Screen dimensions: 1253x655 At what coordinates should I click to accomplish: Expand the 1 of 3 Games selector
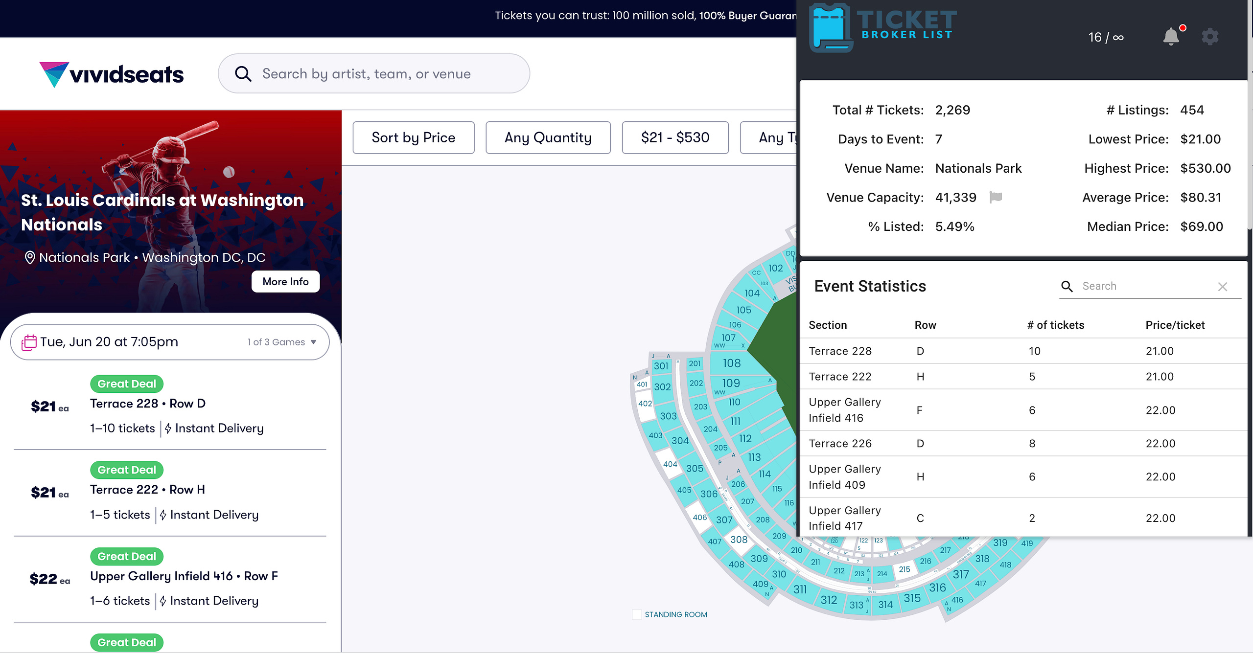click(x=281, y=342)
